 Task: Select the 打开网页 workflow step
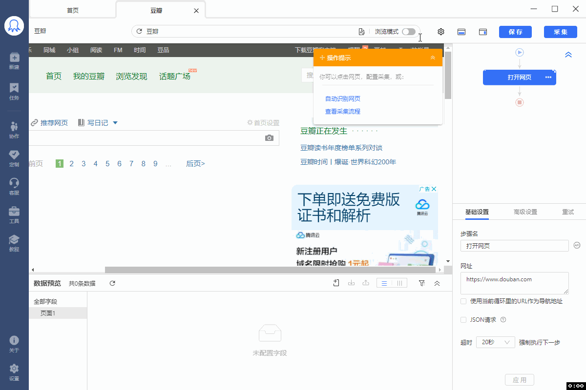click(x=520, y=78)
